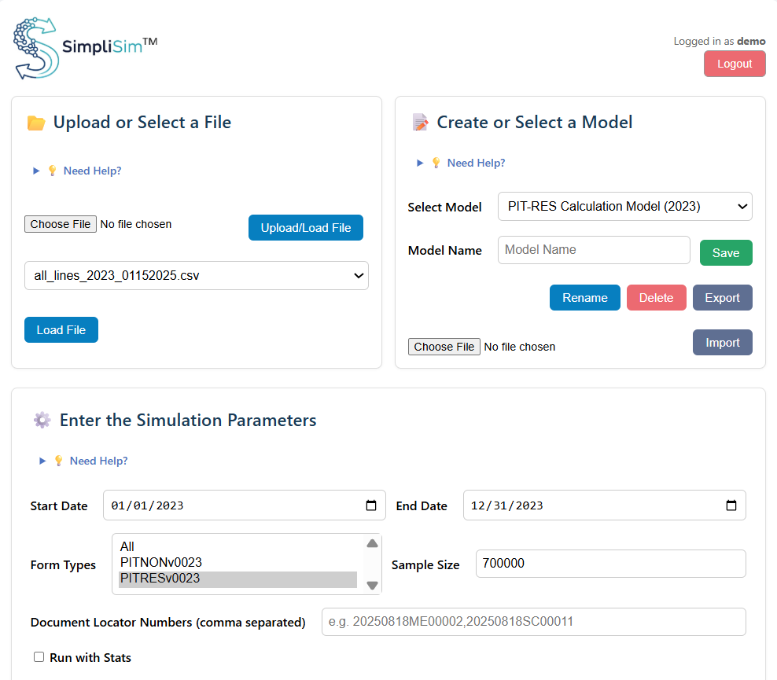Open the Start Date calendar picker icon

click(x=371, y=505)
